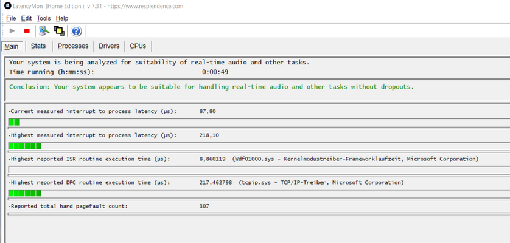Image resolution: width=510 pixels, height=243 pixels.
Task: Click the highest latency value 218,10
Action: 209,135
